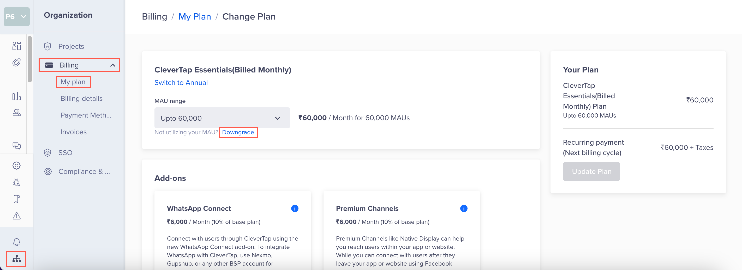This screenshot has height=270, width=742.
Task: Click the Organization sidebar heading
Action: pos(68,15)
